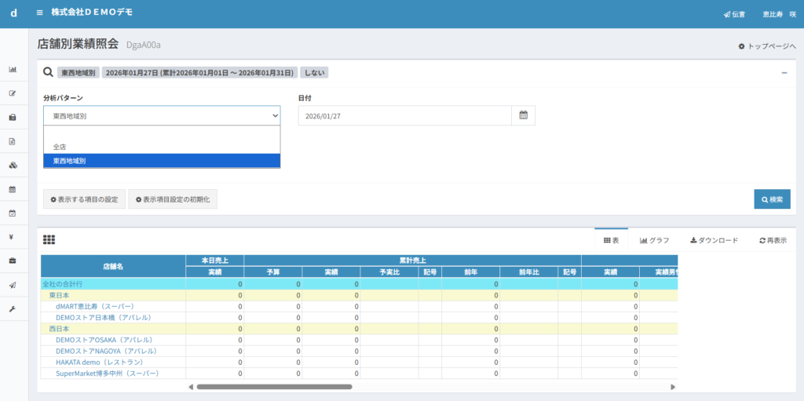Click the 検索 search button
Viewport: 804px width, 401px height.
pyautogui.click(x=772, y=199)
